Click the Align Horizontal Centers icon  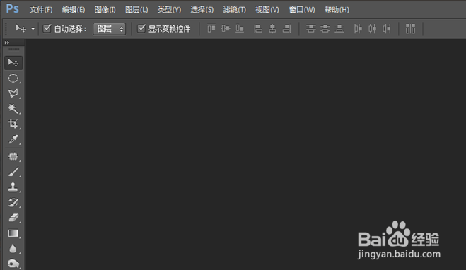click(272, 29)
